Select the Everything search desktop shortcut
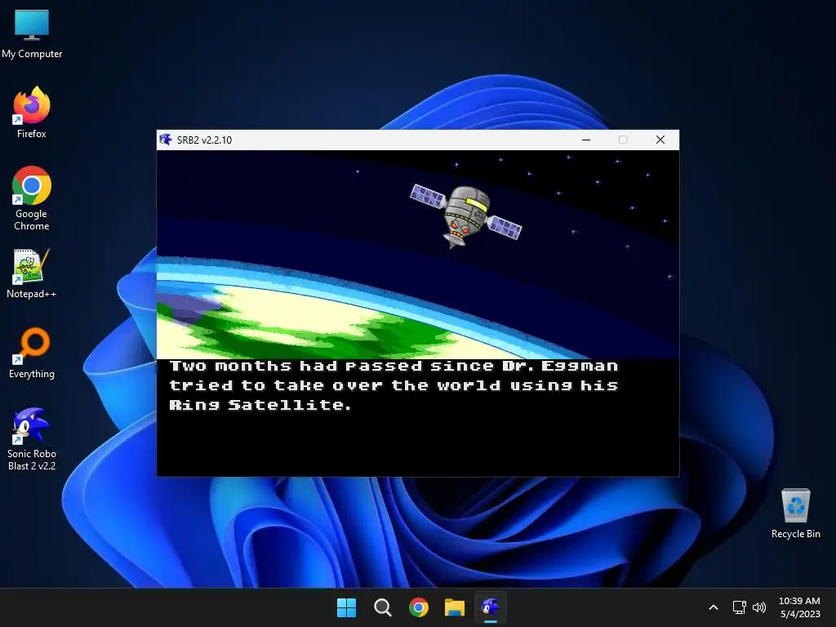 [x=32, y=354]
